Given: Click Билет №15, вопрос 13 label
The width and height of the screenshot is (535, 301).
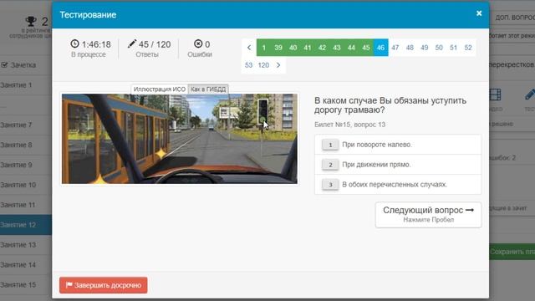Looking at the screenshot, I should pos(349,125).
